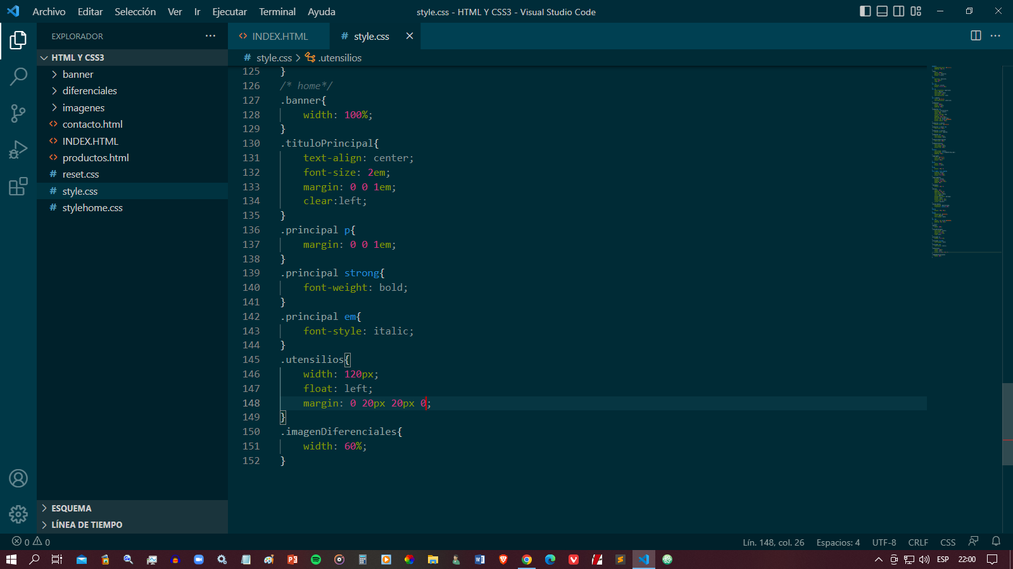
Task: Click the feedback icon in status bar
Action: (973, 541)
